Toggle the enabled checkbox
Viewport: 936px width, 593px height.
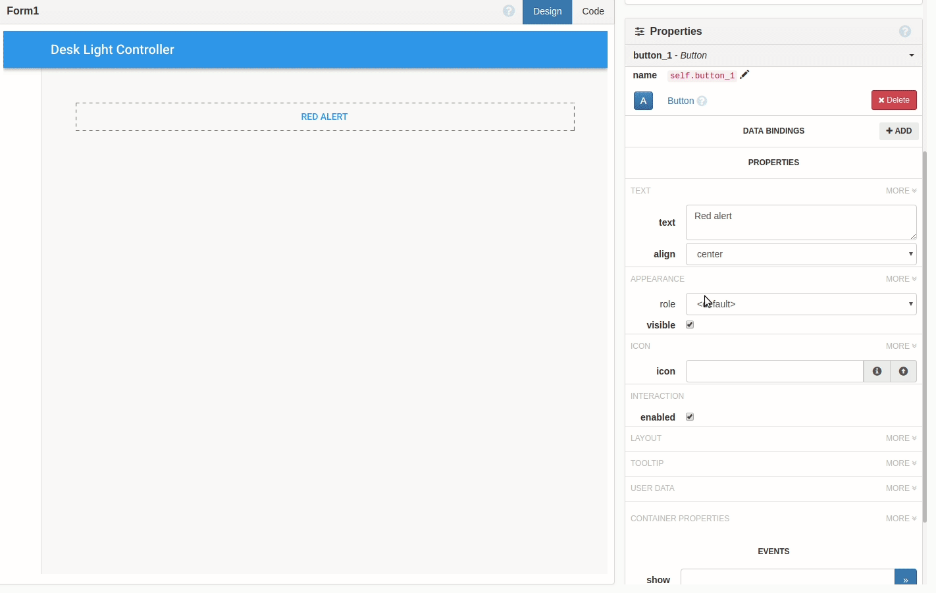pos(690,417)
